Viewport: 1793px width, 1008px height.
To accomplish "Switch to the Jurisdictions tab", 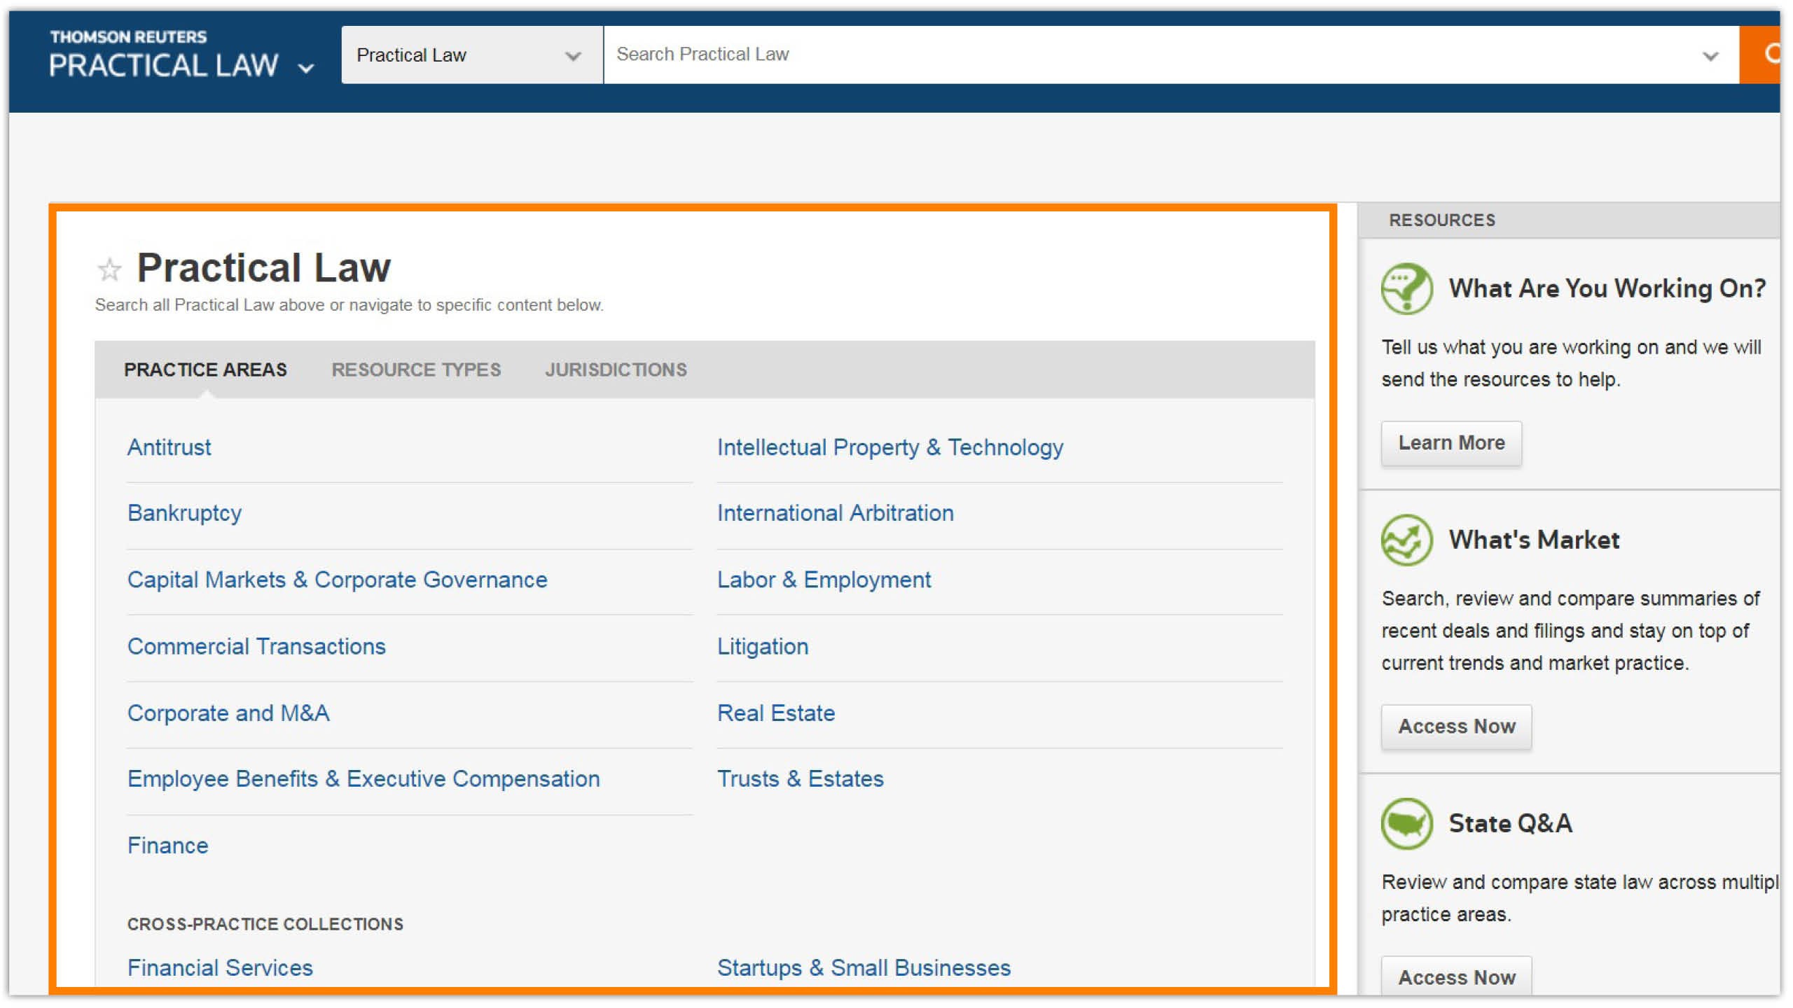I will click(x=616, y=370).
